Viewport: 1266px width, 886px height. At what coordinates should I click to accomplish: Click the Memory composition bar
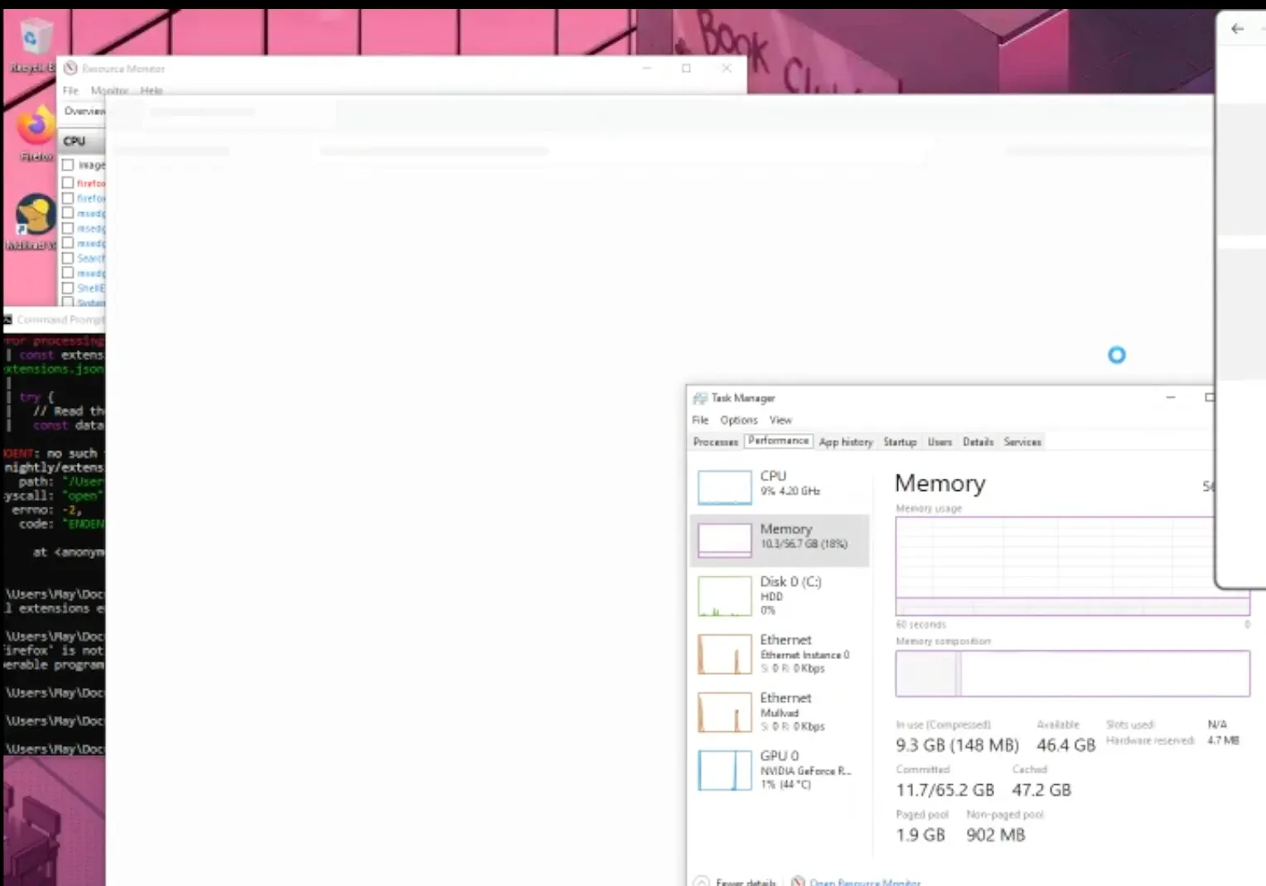tap(1072, 673)
